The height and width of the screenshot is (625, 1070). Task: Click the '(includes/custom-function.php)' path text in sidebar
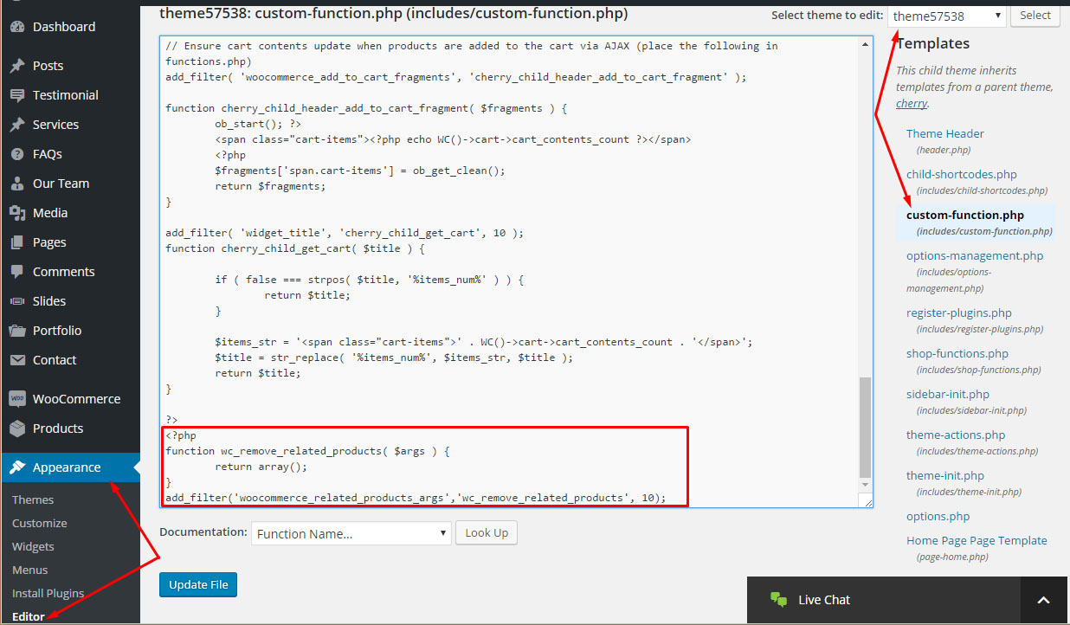(x=984, y=231)
